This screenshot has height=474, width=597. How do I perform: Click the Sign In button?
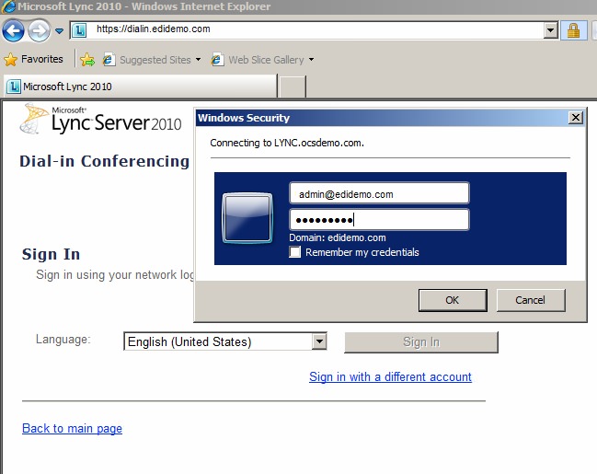(421, 342)
